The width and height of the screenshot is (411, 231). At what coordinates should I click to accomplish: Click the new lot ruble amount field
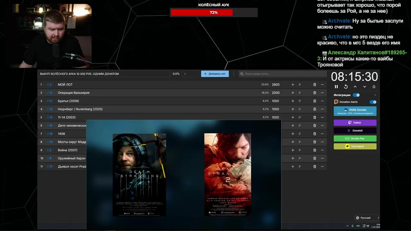(x=190, y=74)
